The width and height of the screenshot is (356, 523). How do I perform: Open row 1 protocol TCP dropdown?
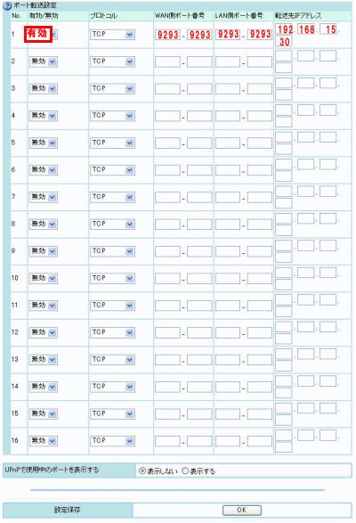(x=112, y=35)
